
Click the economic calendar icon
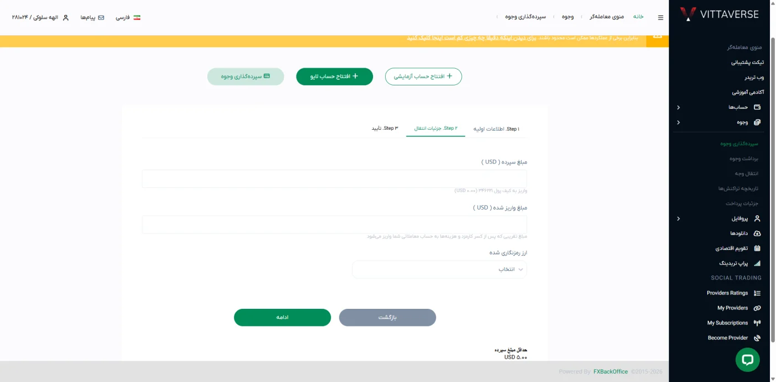pos(757,248)
